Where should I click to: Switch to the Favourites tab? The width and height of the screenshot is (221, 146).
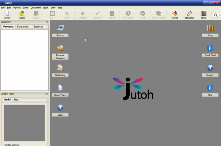click(23, 27)
